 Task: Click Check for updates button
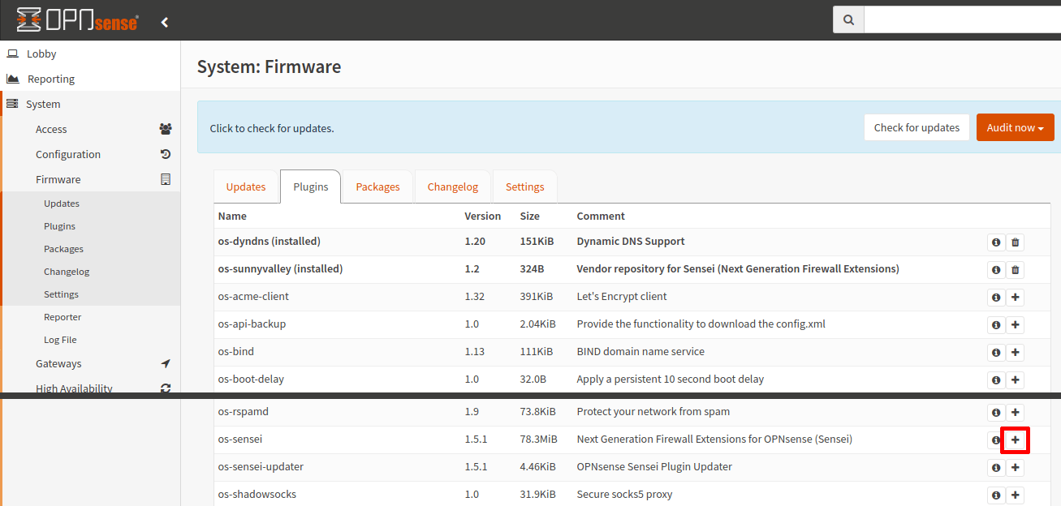(x=917, y=127)
